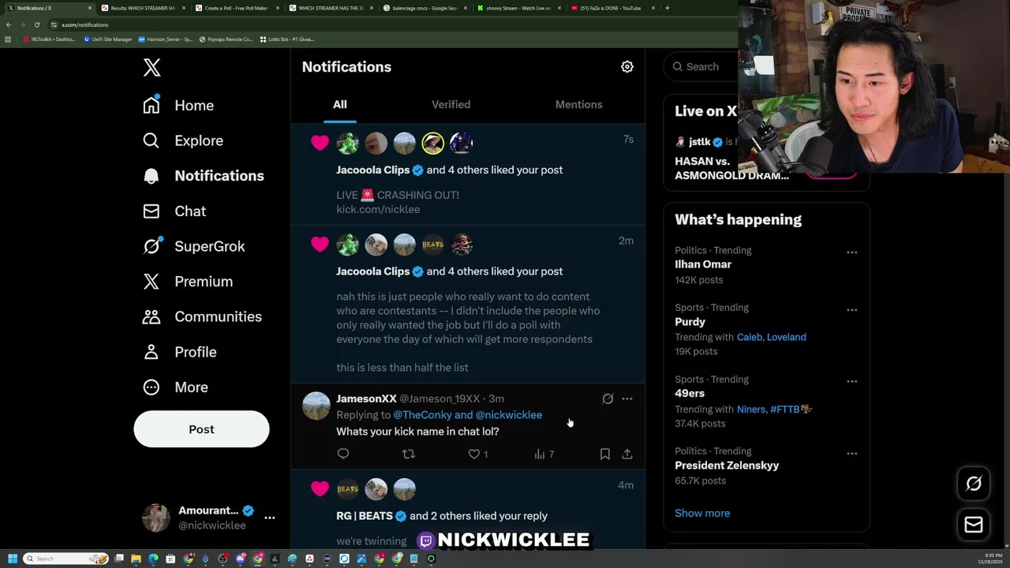
Task: Open options for Ilhan Omar trend
Action: 852,252
